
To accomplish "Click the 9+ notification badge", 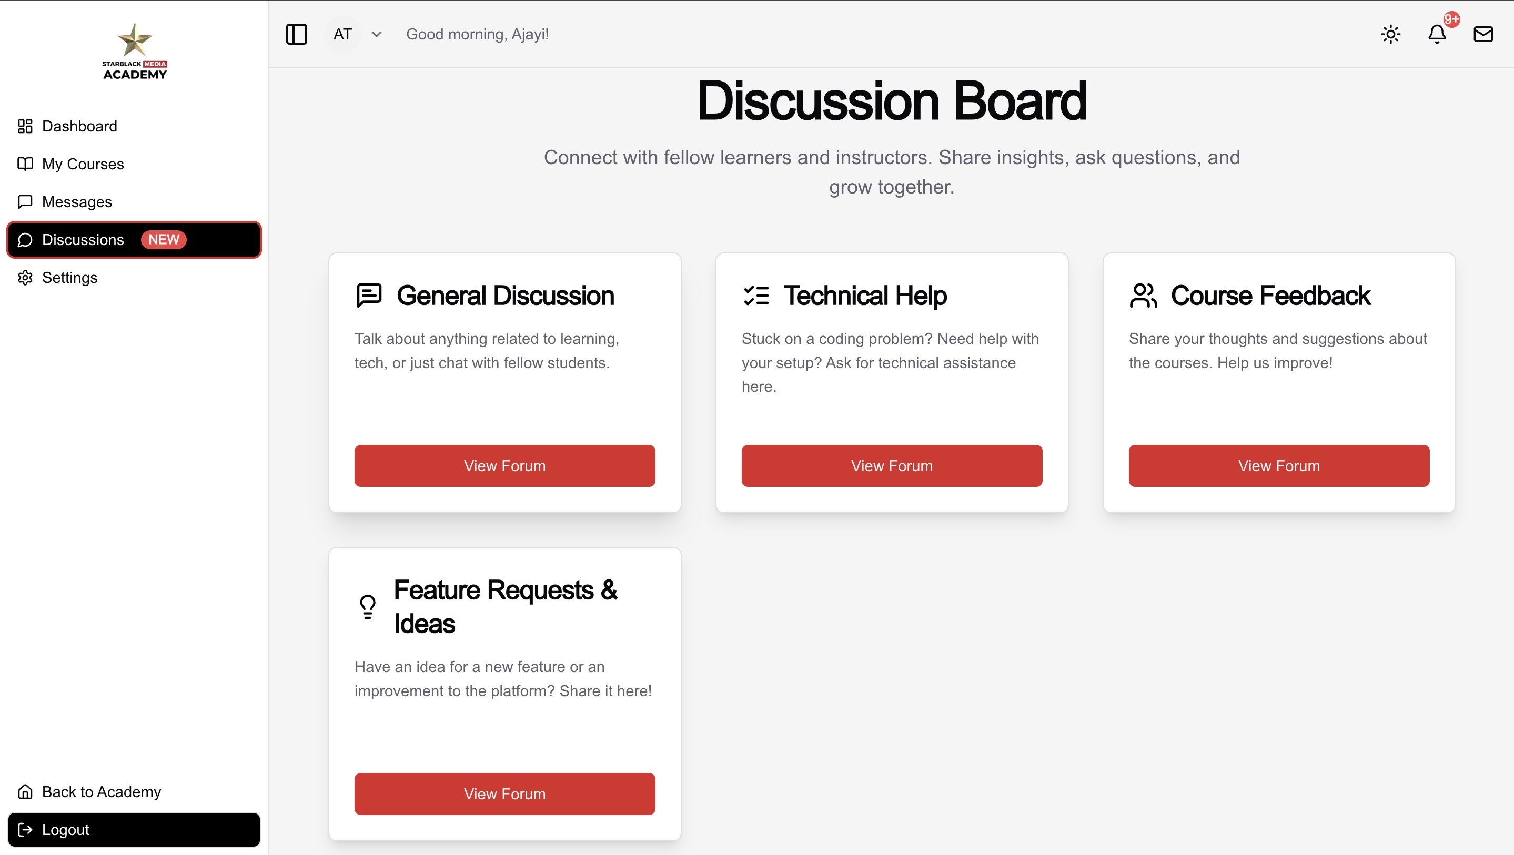I will pos(1450,19).
